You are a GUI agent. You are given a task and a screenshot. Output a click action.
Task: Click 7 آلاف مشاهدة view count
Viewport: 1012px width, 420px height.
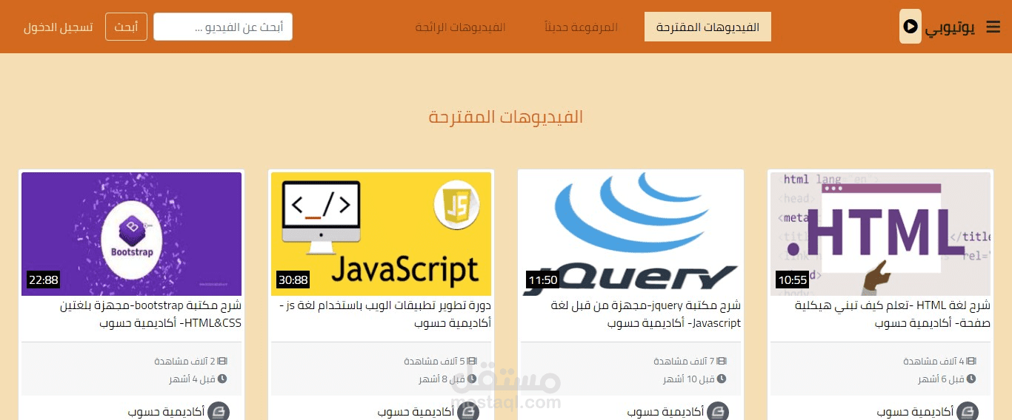[x=684, y=362]
